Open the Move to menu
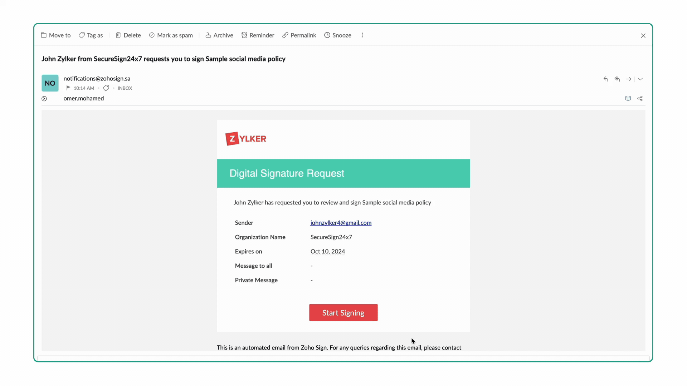This screenshot has width=687, height=386. pyautogui.click(x=56, y=35)
